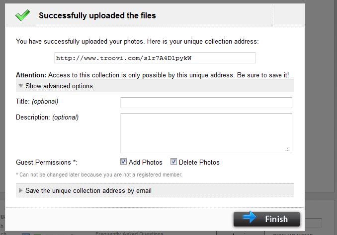Open 'Save the unique collection address by email'
The image size is (337, 235).
pyautogui.click(x=88, y=190)
